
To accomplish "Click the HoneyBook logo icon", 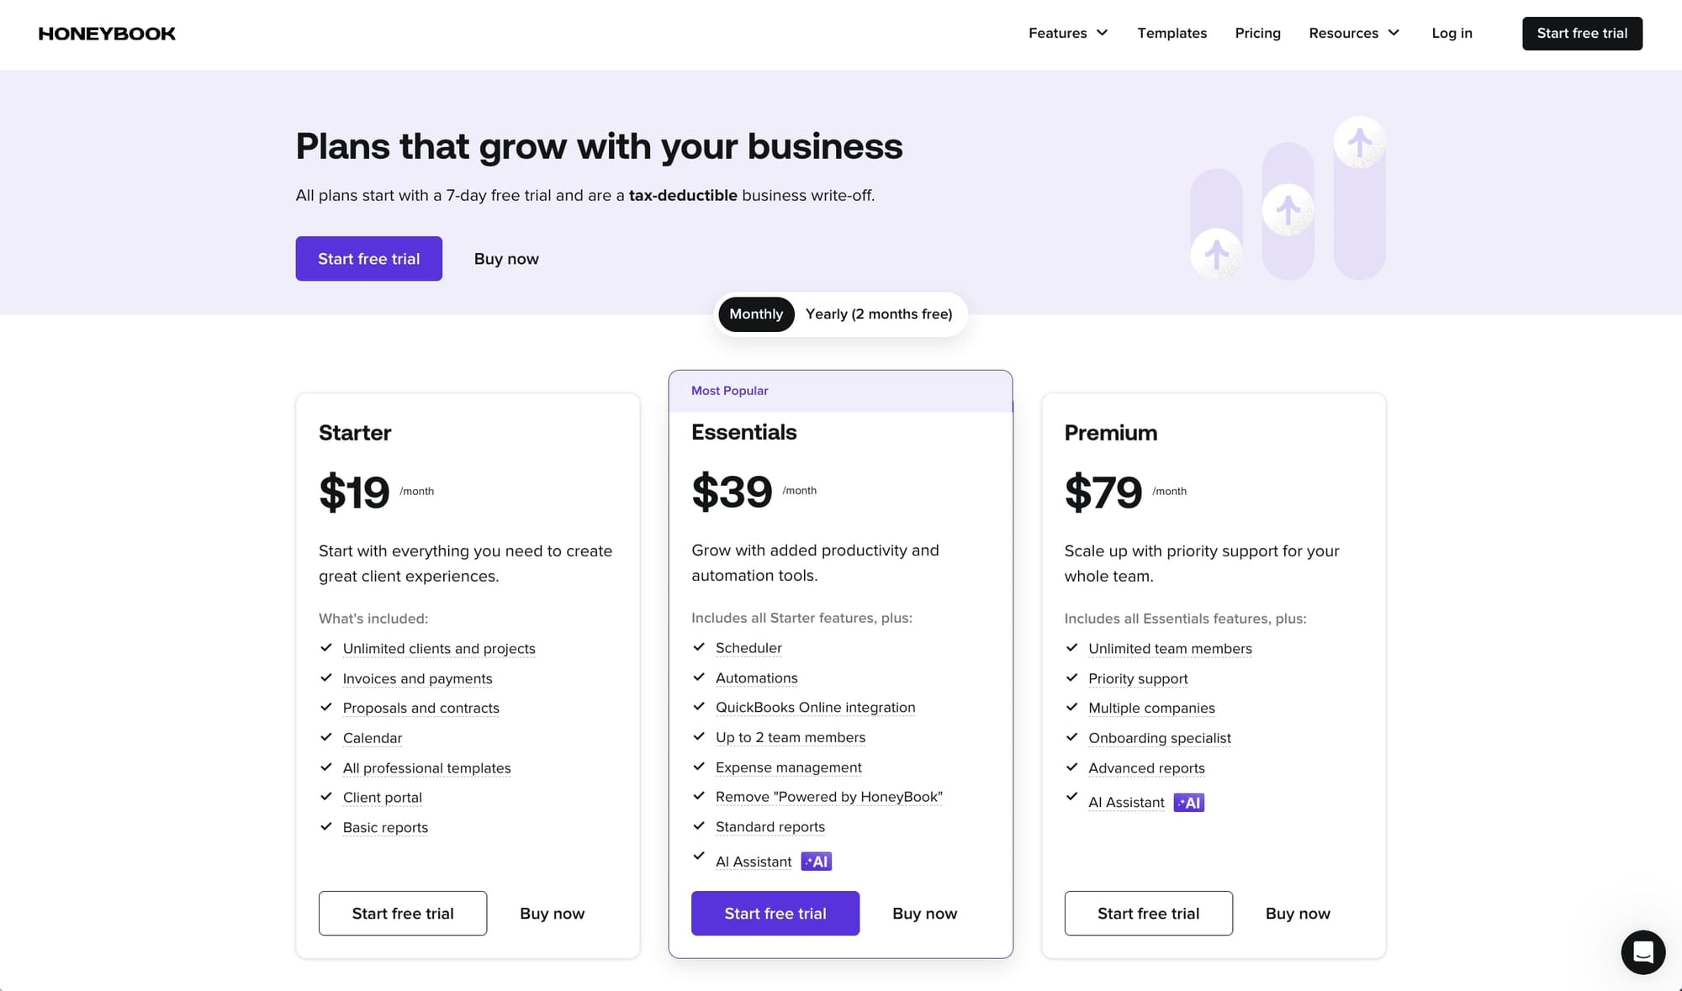I will [x=108, y=33].
